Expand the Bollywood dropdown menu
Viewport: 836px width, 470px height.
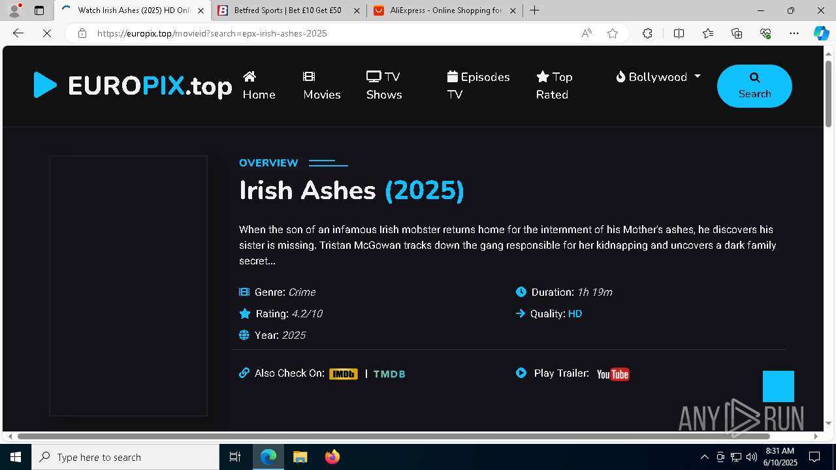658,77
